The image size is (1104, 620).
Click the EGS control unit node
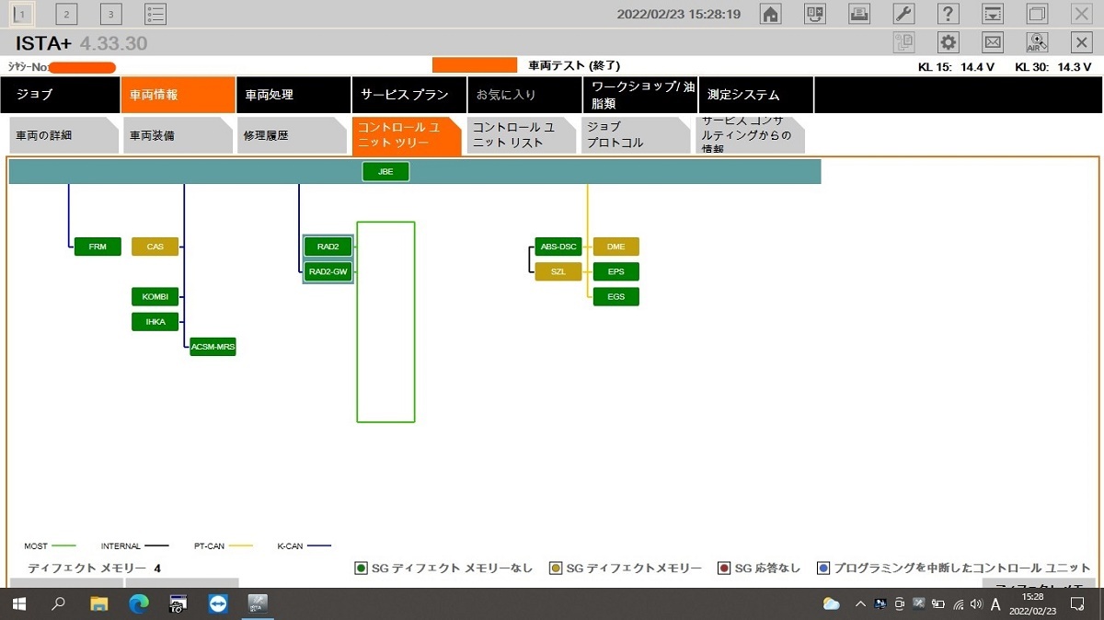pos(615,296)
